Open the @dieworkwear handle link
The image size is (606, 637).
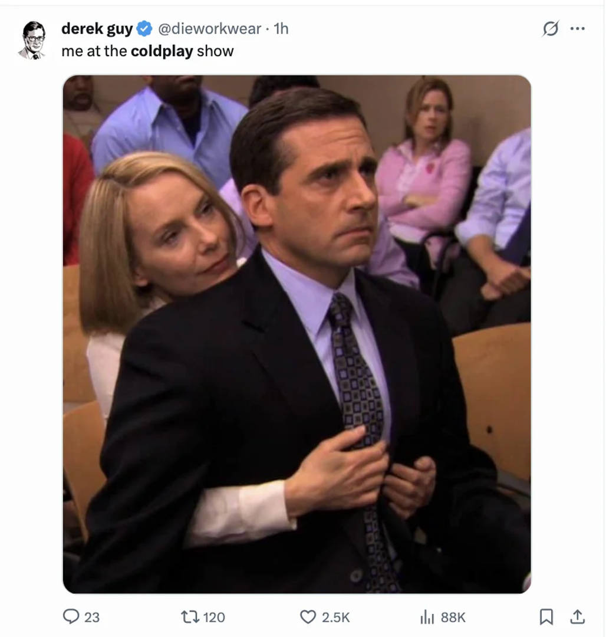pyautogui.click(x=209, y=28)
